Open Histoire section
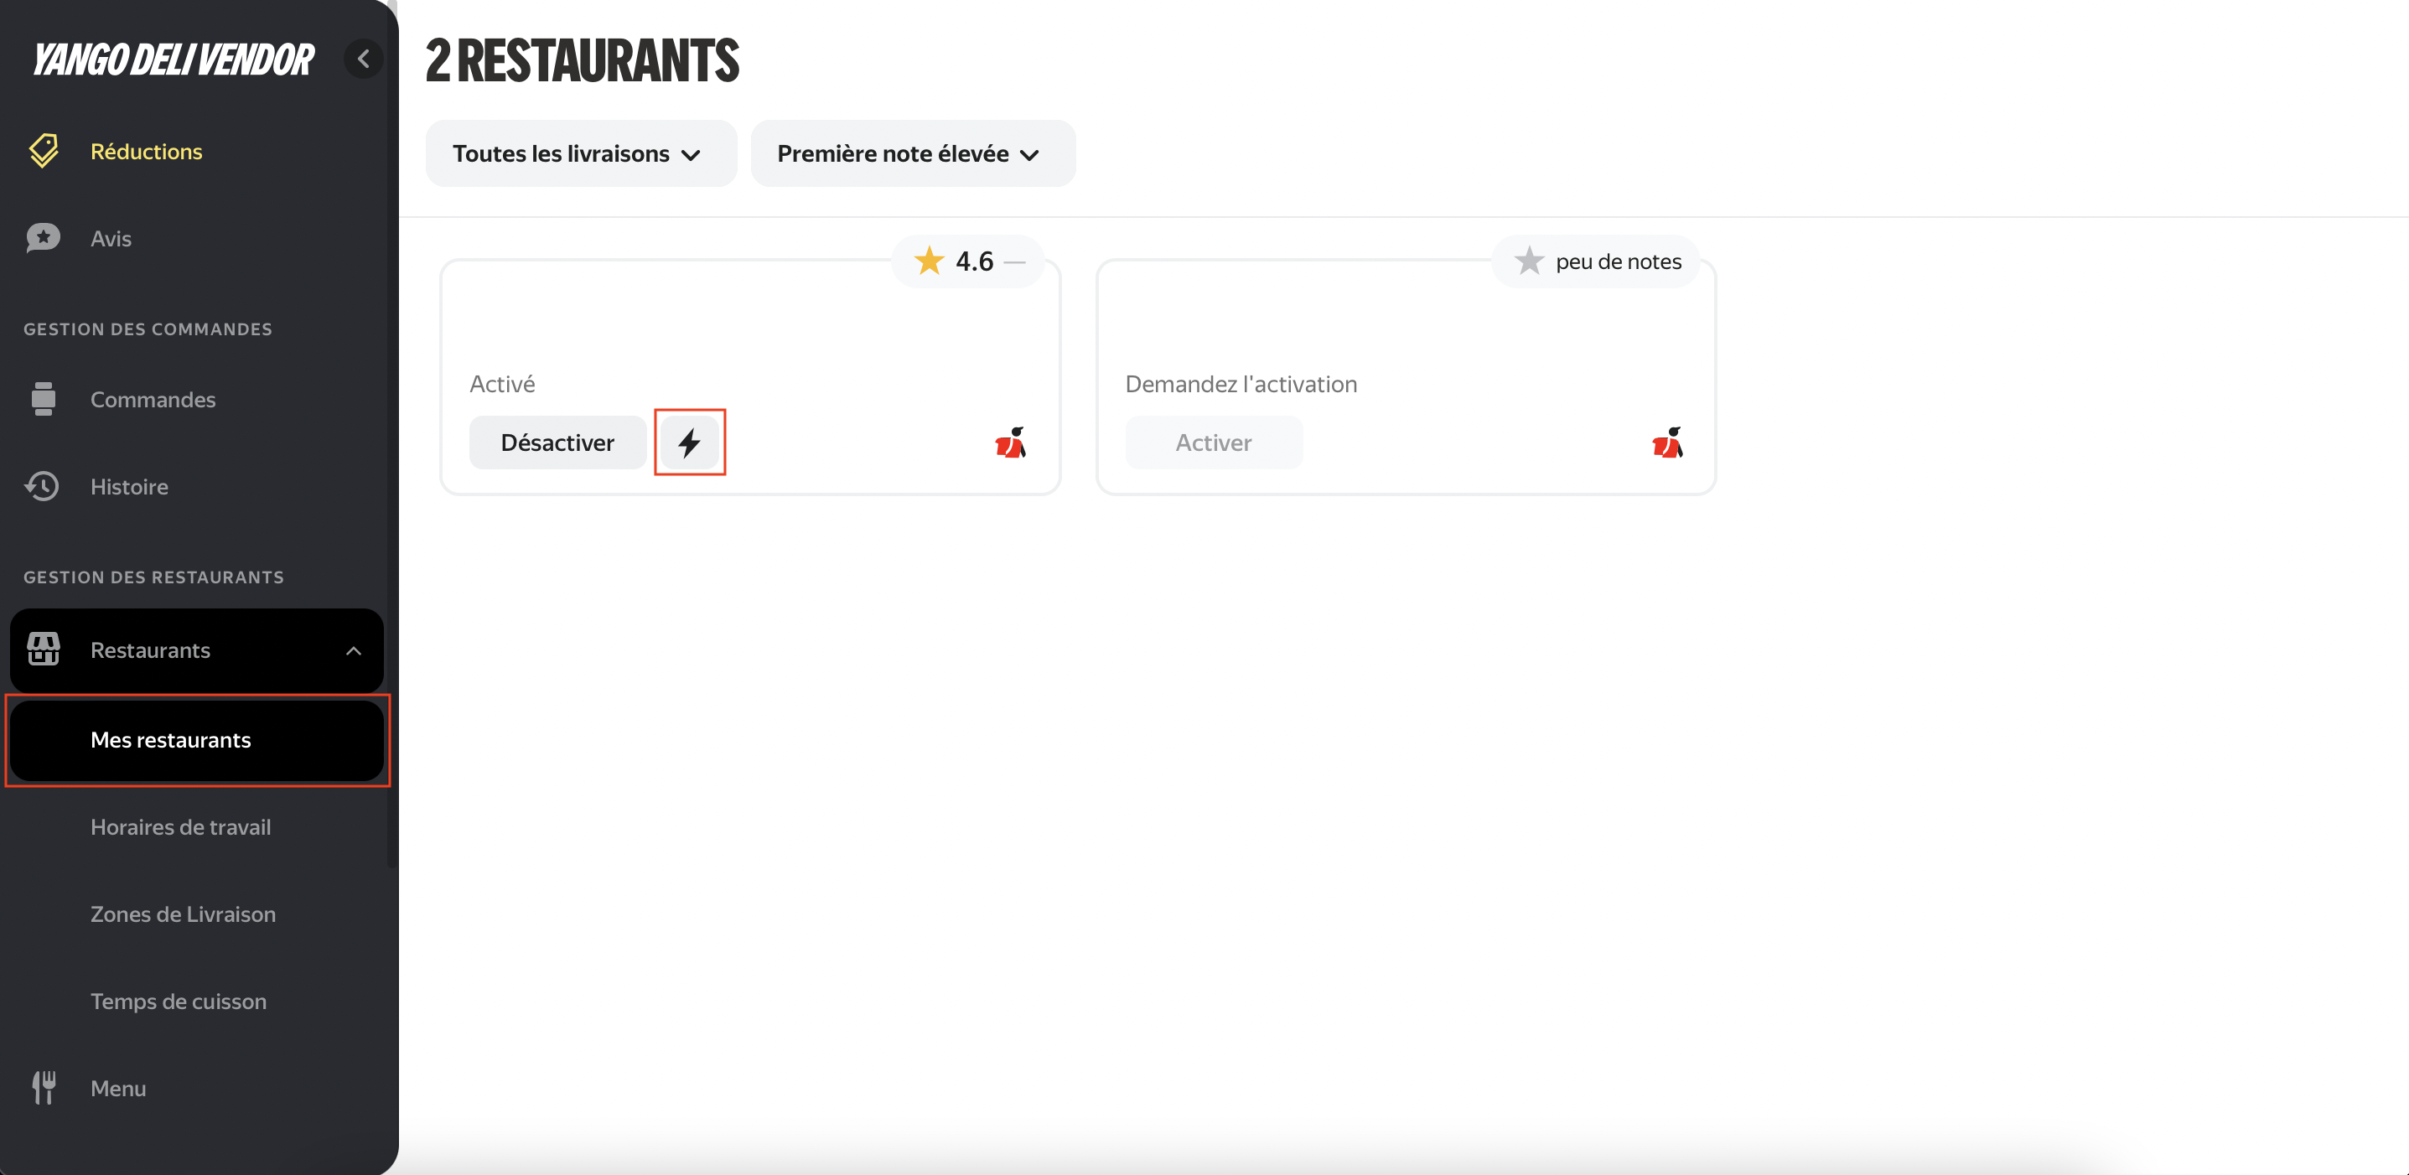 tap(129, 486)
